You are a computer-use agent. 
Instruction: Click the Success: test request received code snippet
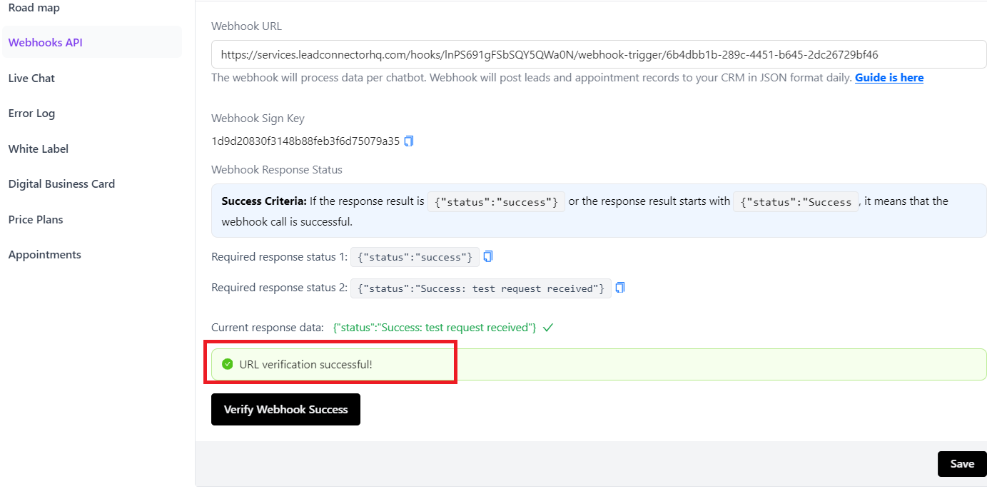(480, 288)
